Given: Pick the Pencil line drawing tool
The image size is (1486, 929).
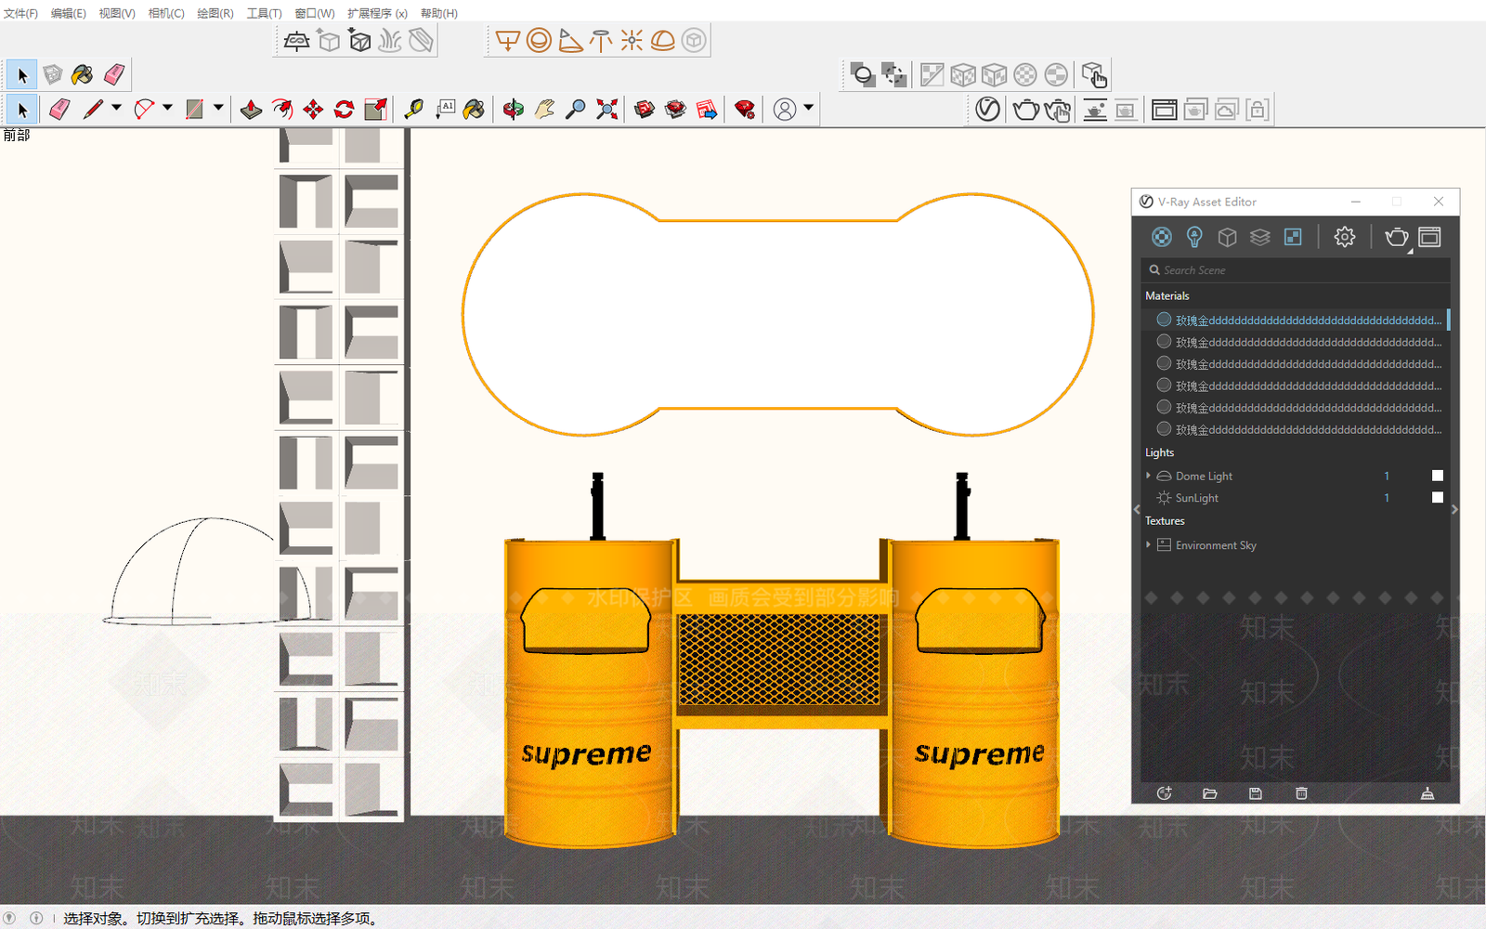Looking at the screenshot, I should point(93,110).
